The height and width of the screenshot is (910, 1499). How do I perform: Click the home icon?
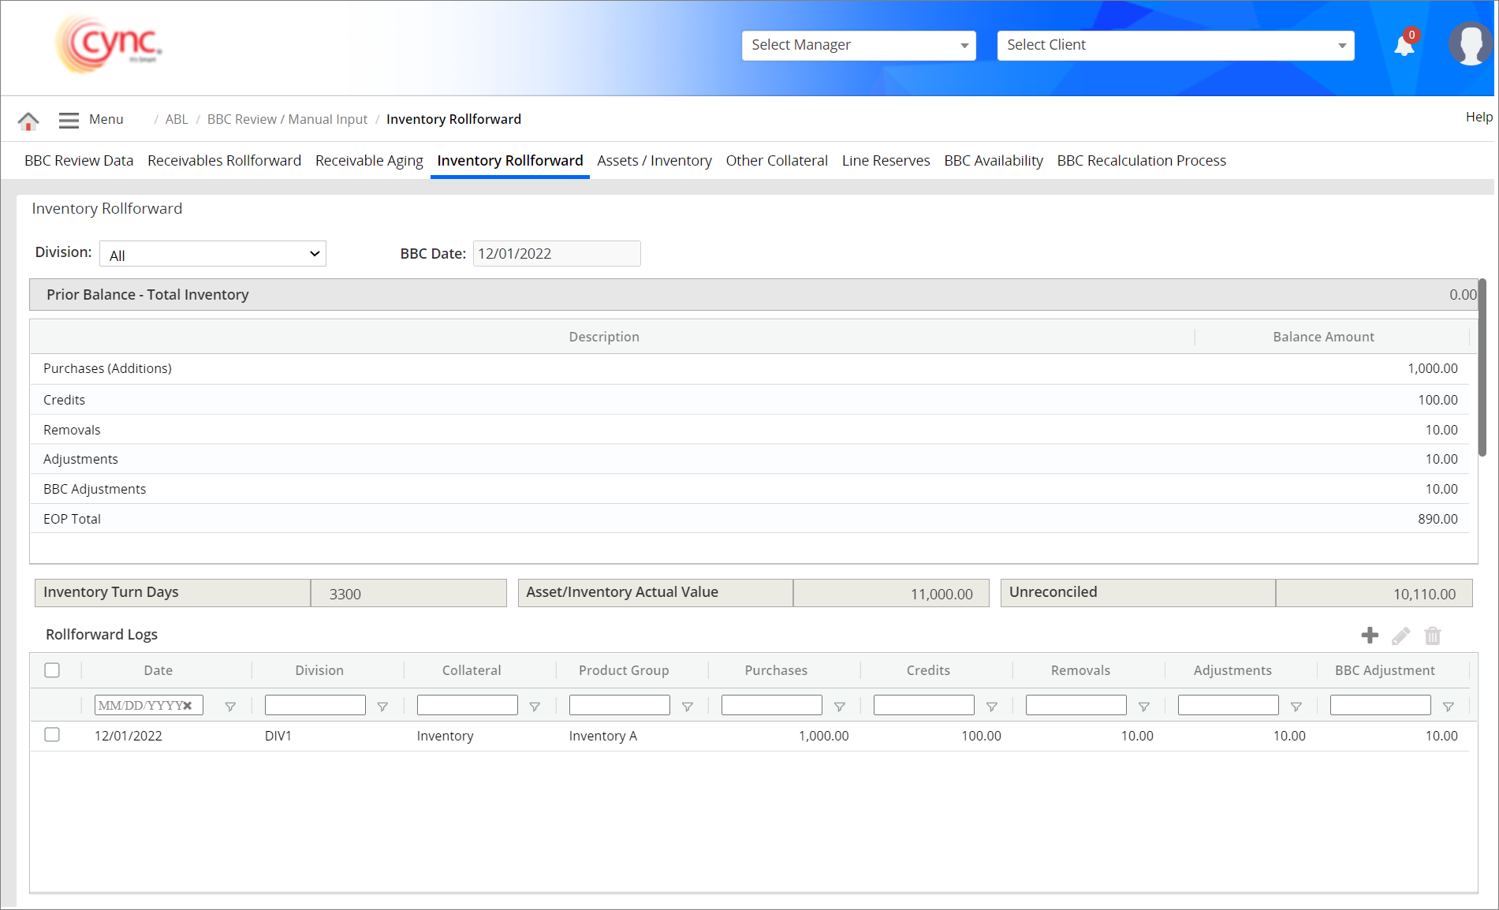(28, 121)
